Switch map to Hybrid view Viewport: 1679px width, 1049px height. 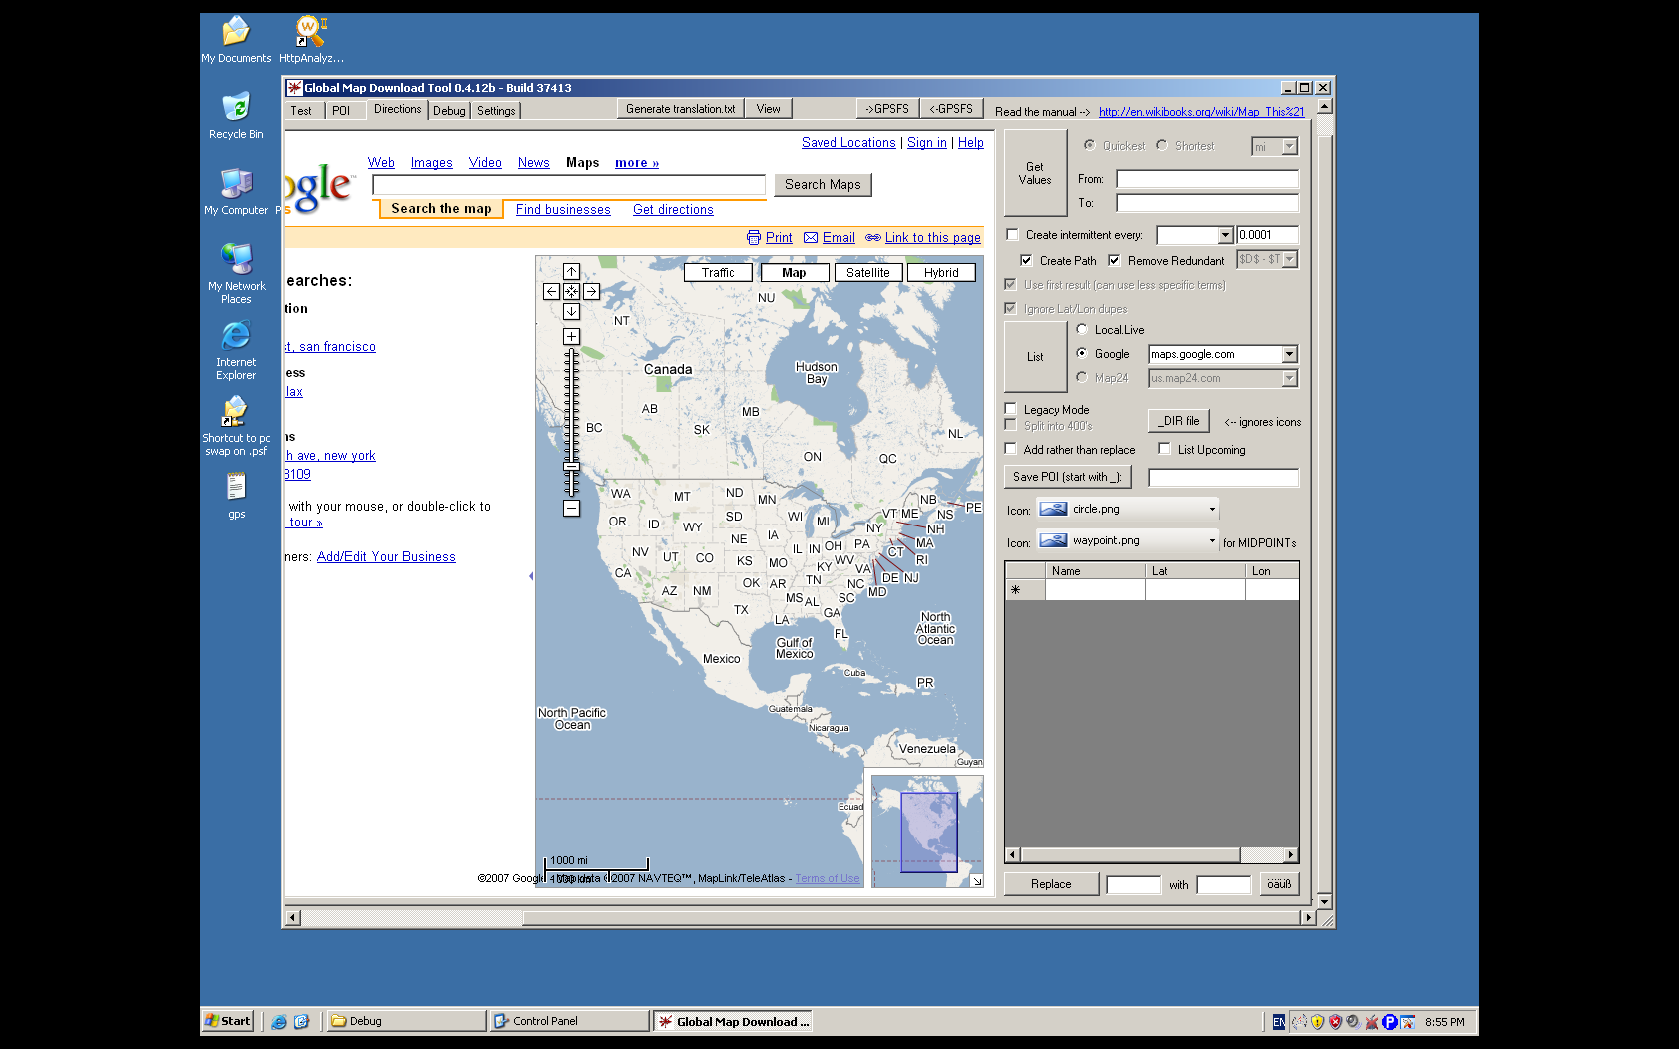click(941, 272)
